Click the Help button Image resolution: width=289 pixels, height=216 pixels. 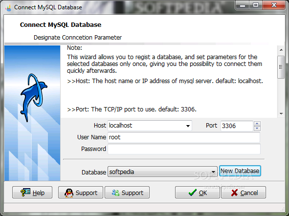coord(32,193)
